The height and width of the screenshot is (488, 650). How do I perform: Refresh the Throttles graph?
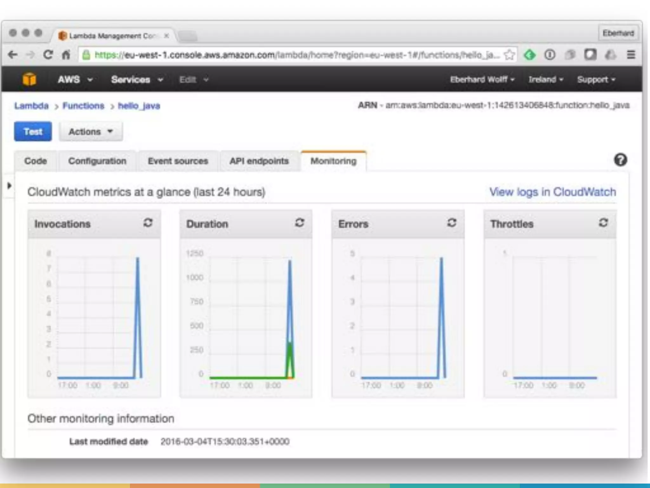point(603,223)
